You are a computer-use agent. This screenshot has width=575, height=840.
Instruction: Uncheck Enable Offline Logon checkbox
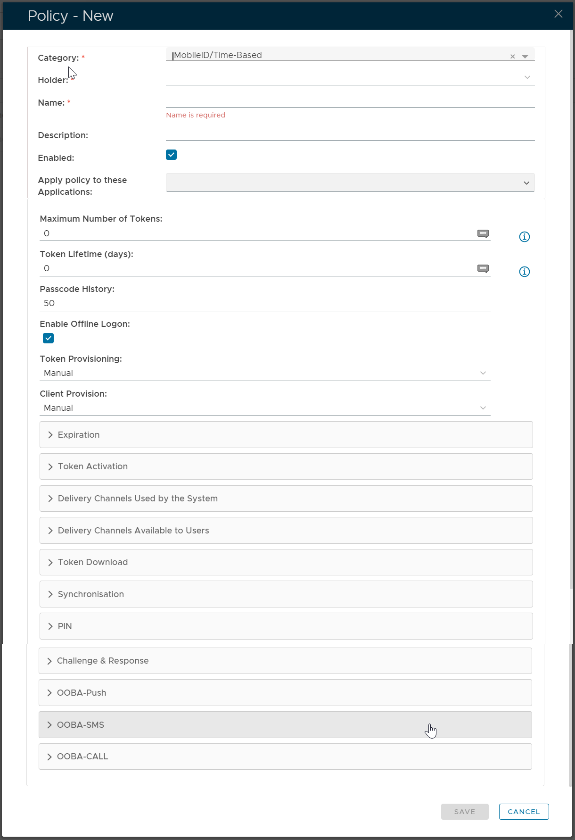click(48, 338)
